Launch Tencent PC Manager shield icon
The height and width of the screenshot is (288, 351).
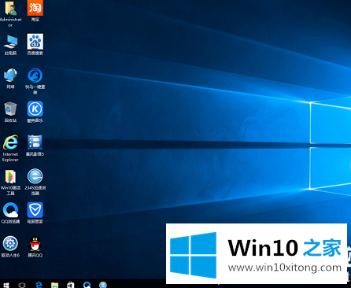click(x=35, y=210)
